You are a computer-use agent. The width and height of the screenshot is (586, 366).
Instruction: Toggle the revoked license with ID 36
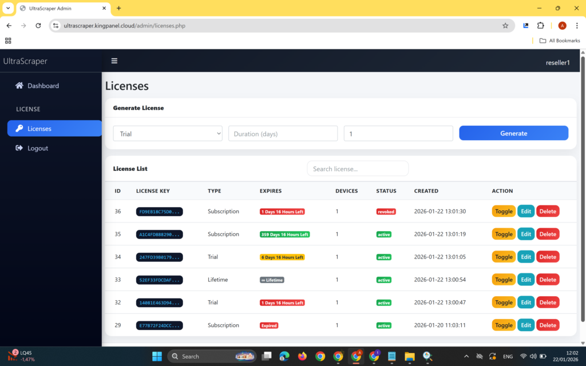503,211
